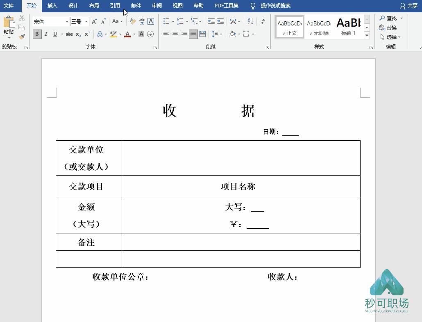Open the 视图 ribbon tab
The width and height of the screenshot is (422, 322).
[x=177, y=6]
